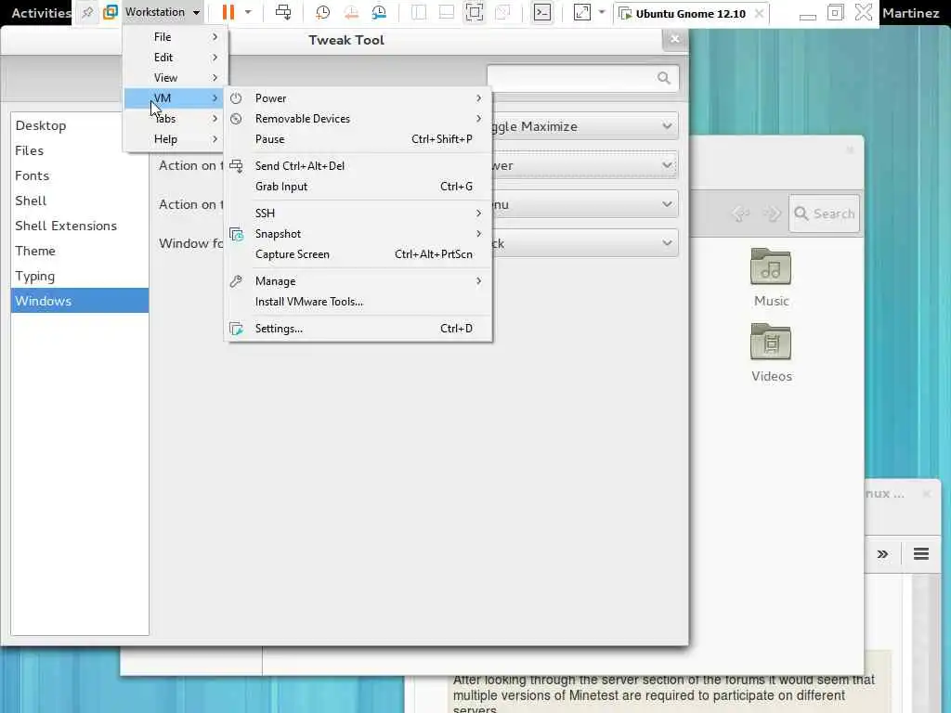
Task: Select Shell category
Action: tap(80, 201)
